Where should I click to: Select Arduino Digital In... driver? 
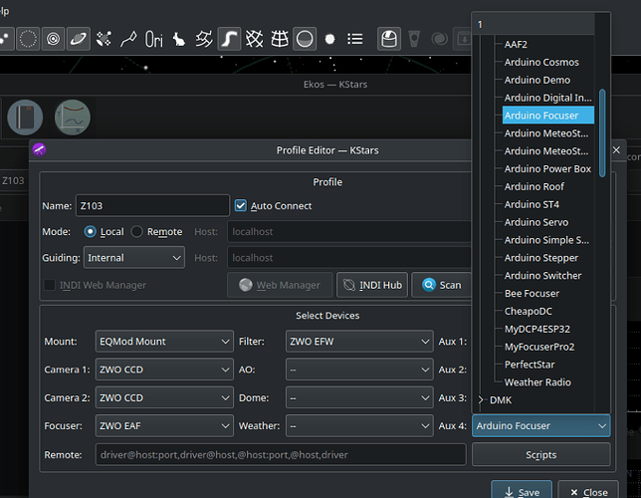click(547, 98)
